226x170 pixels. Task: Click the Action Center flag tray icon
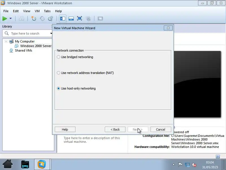[180, 165]
